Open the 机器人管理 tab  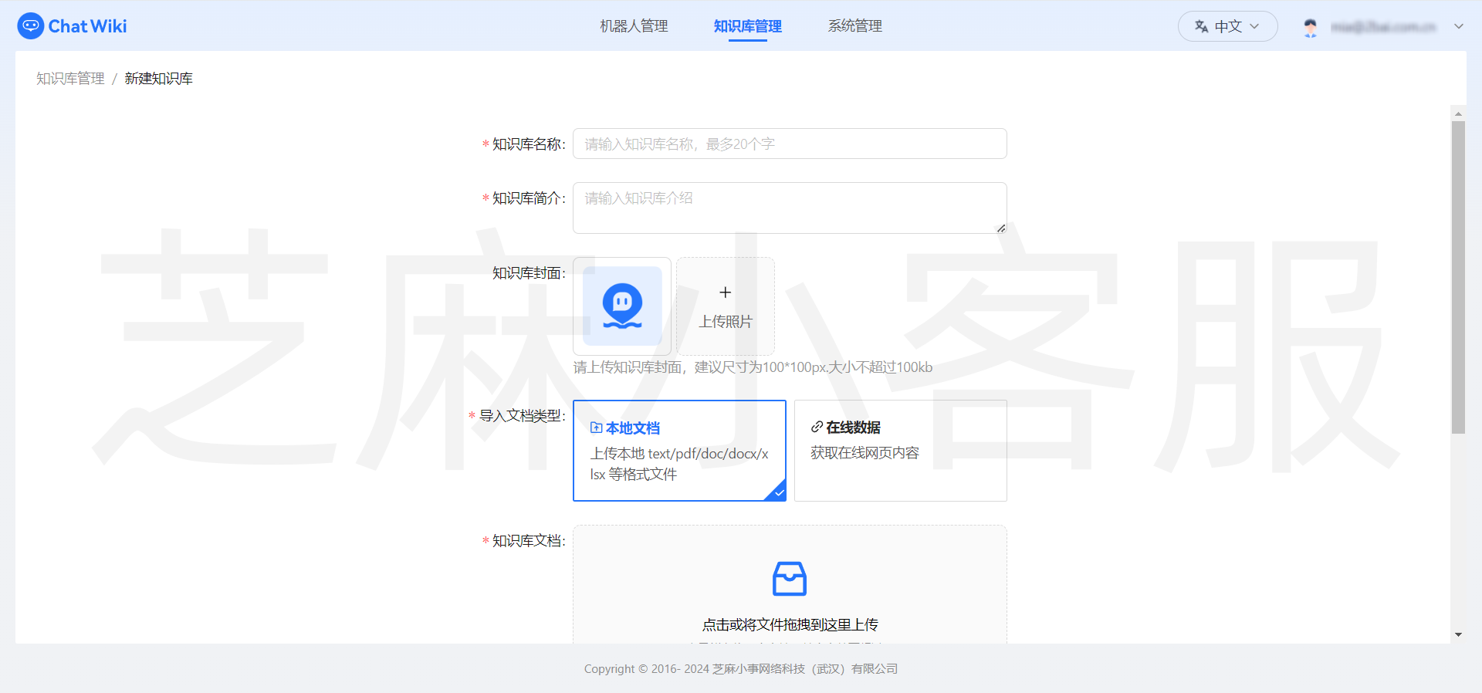(634, 26)
